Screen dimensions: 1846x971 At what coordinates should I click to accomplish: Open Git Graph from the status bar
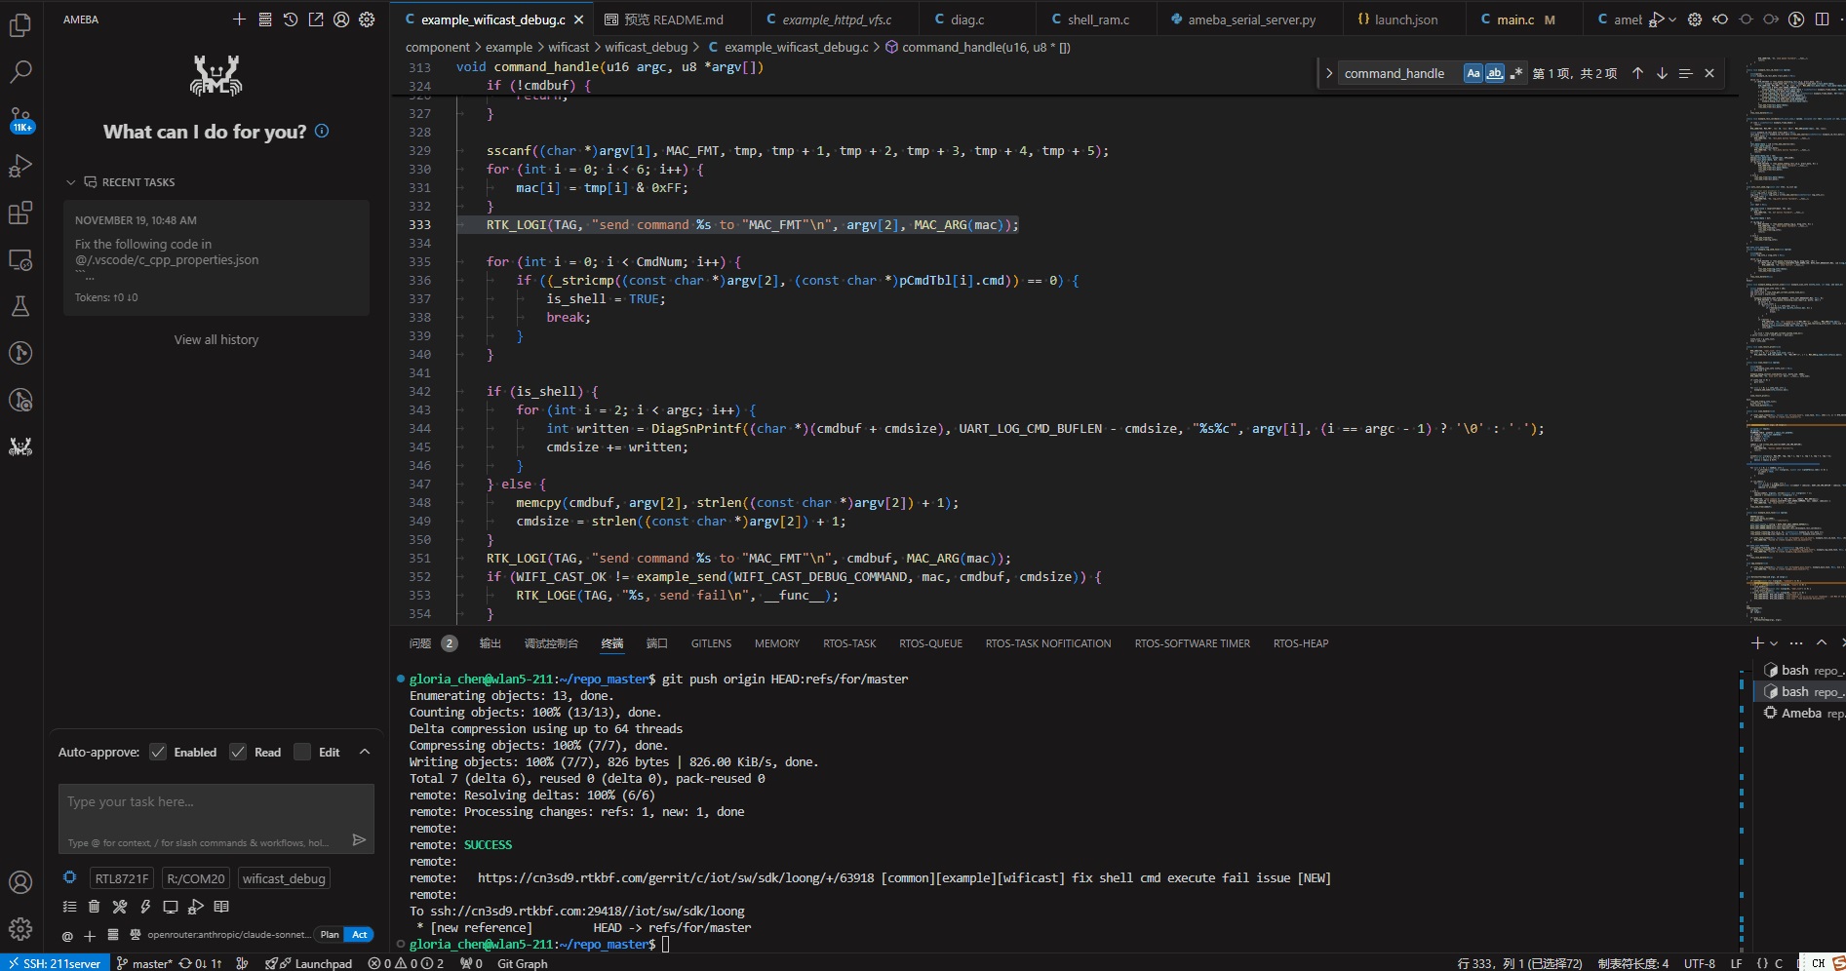[523, 963]
